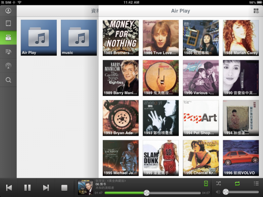The image size is (263, 197).
Task: Open the 1986 True Love album
Action: click(161, 38)
